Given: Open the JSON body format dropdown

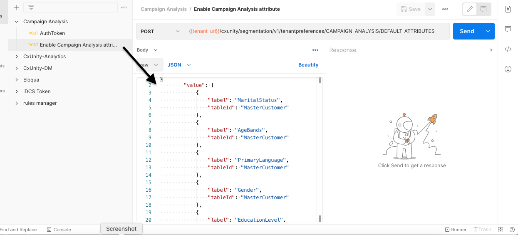Looking at the screenshot, I should pos(179,65).
